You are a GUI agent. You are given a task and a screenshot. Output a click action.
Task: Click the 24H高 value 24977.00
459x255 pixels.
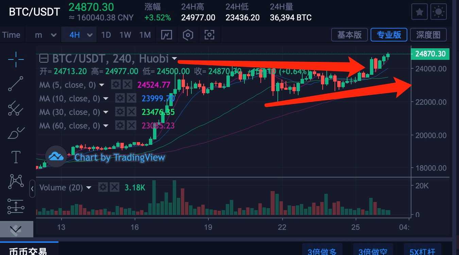pyautogui.click(x=198, y=18)
